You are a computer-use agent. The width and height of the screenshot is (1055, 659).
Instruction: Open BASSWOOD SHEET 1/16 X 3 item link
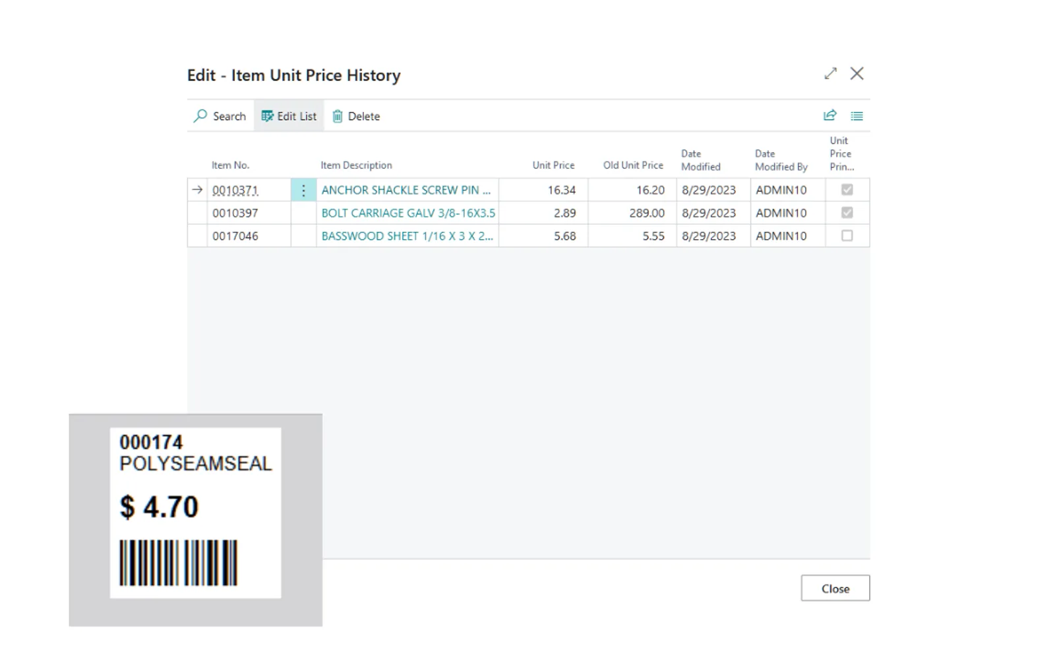tap(407, 236)
